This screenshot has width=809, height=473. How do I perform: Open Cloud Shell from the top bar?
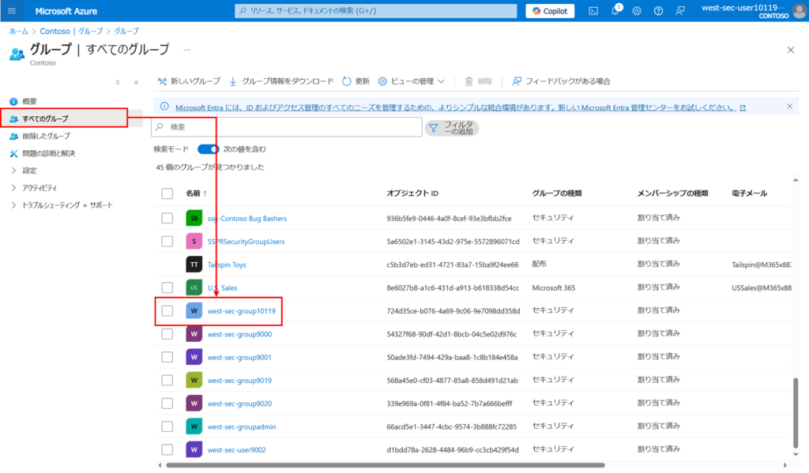click(593, 11)
